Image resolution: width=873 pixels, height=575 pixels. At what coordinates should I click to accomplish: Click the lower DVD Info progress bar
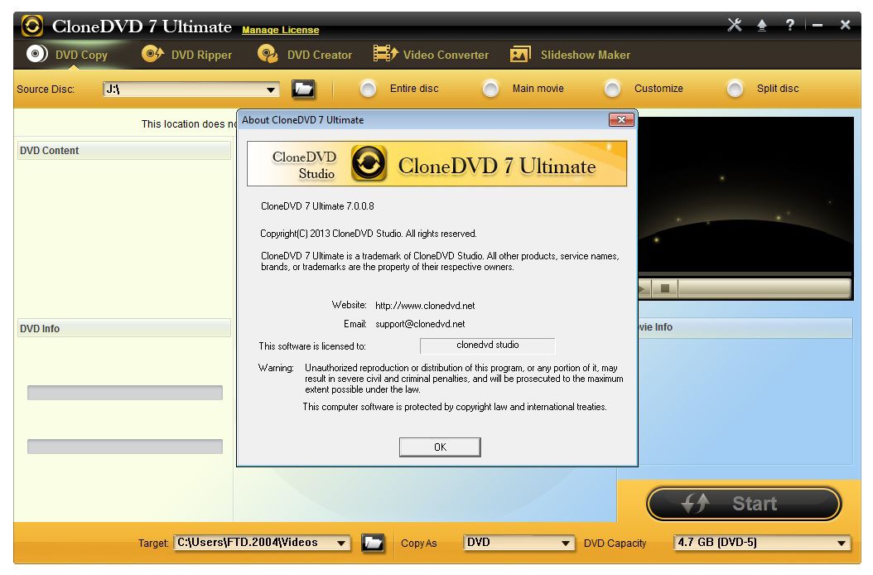coord(125,447)
